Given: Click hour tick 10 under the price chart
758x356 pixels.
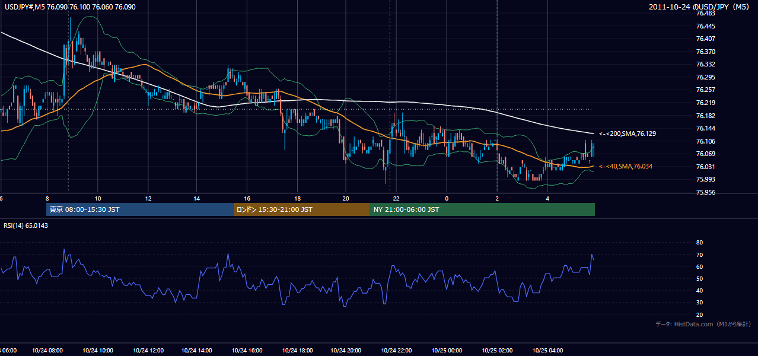Looking at the screenshot, I should pyautogui.click(x=97, y=199).
